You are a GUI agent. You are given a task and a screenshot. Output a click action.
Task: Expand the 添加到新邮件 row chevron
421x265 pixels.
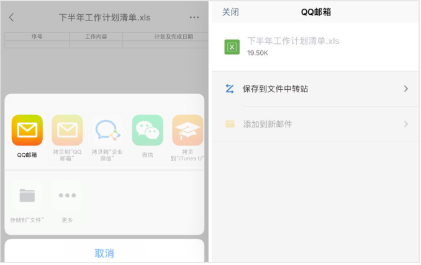(405, 124)
